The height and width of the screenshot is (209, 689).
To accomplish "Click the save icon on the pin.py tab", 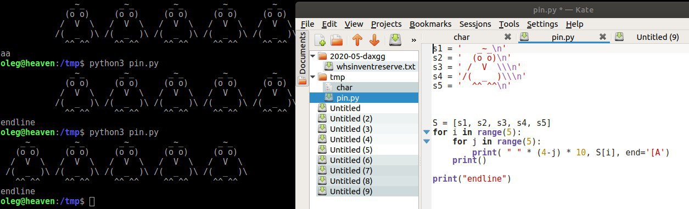I will 524,37.
